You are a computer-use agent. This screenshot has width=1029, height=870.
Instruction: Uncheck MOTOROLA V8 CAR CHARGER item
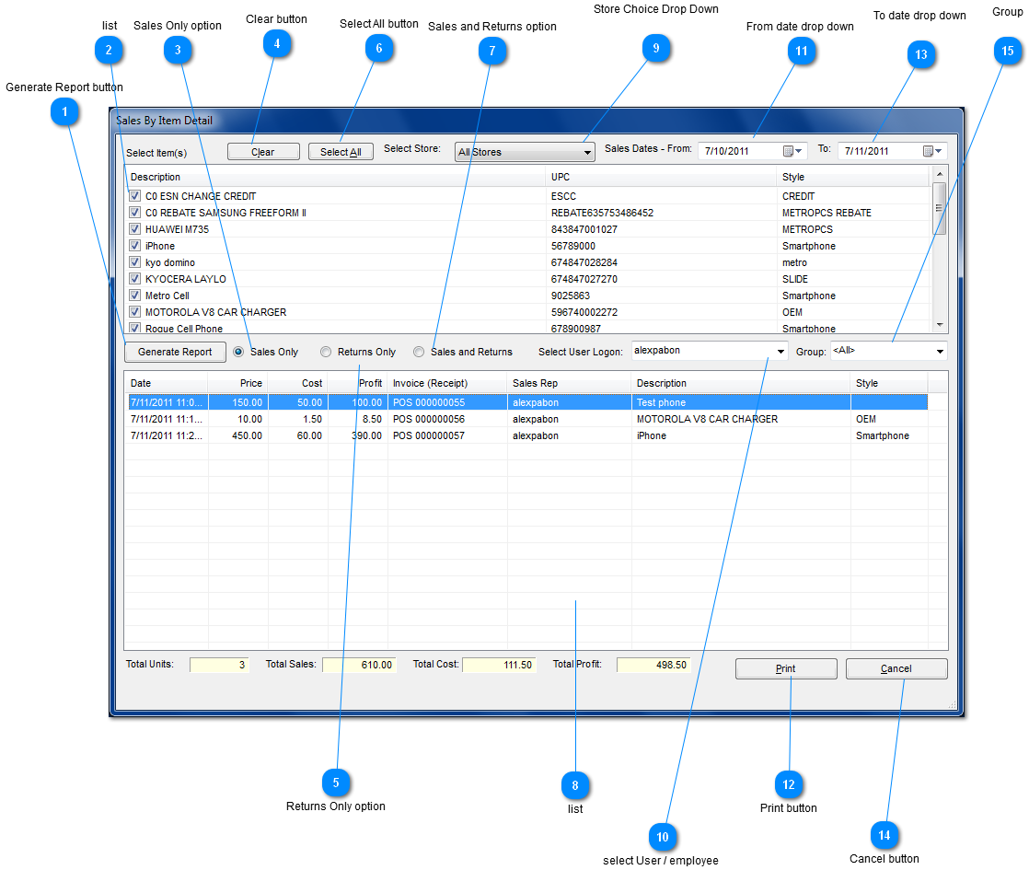click(x=134, y=311)
